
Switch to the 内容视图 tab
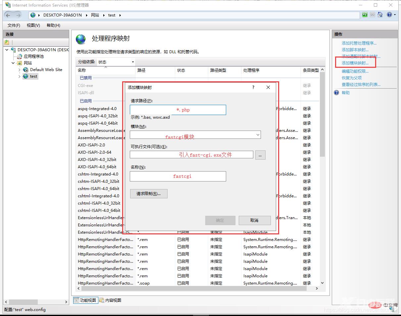tap(111, 300)
